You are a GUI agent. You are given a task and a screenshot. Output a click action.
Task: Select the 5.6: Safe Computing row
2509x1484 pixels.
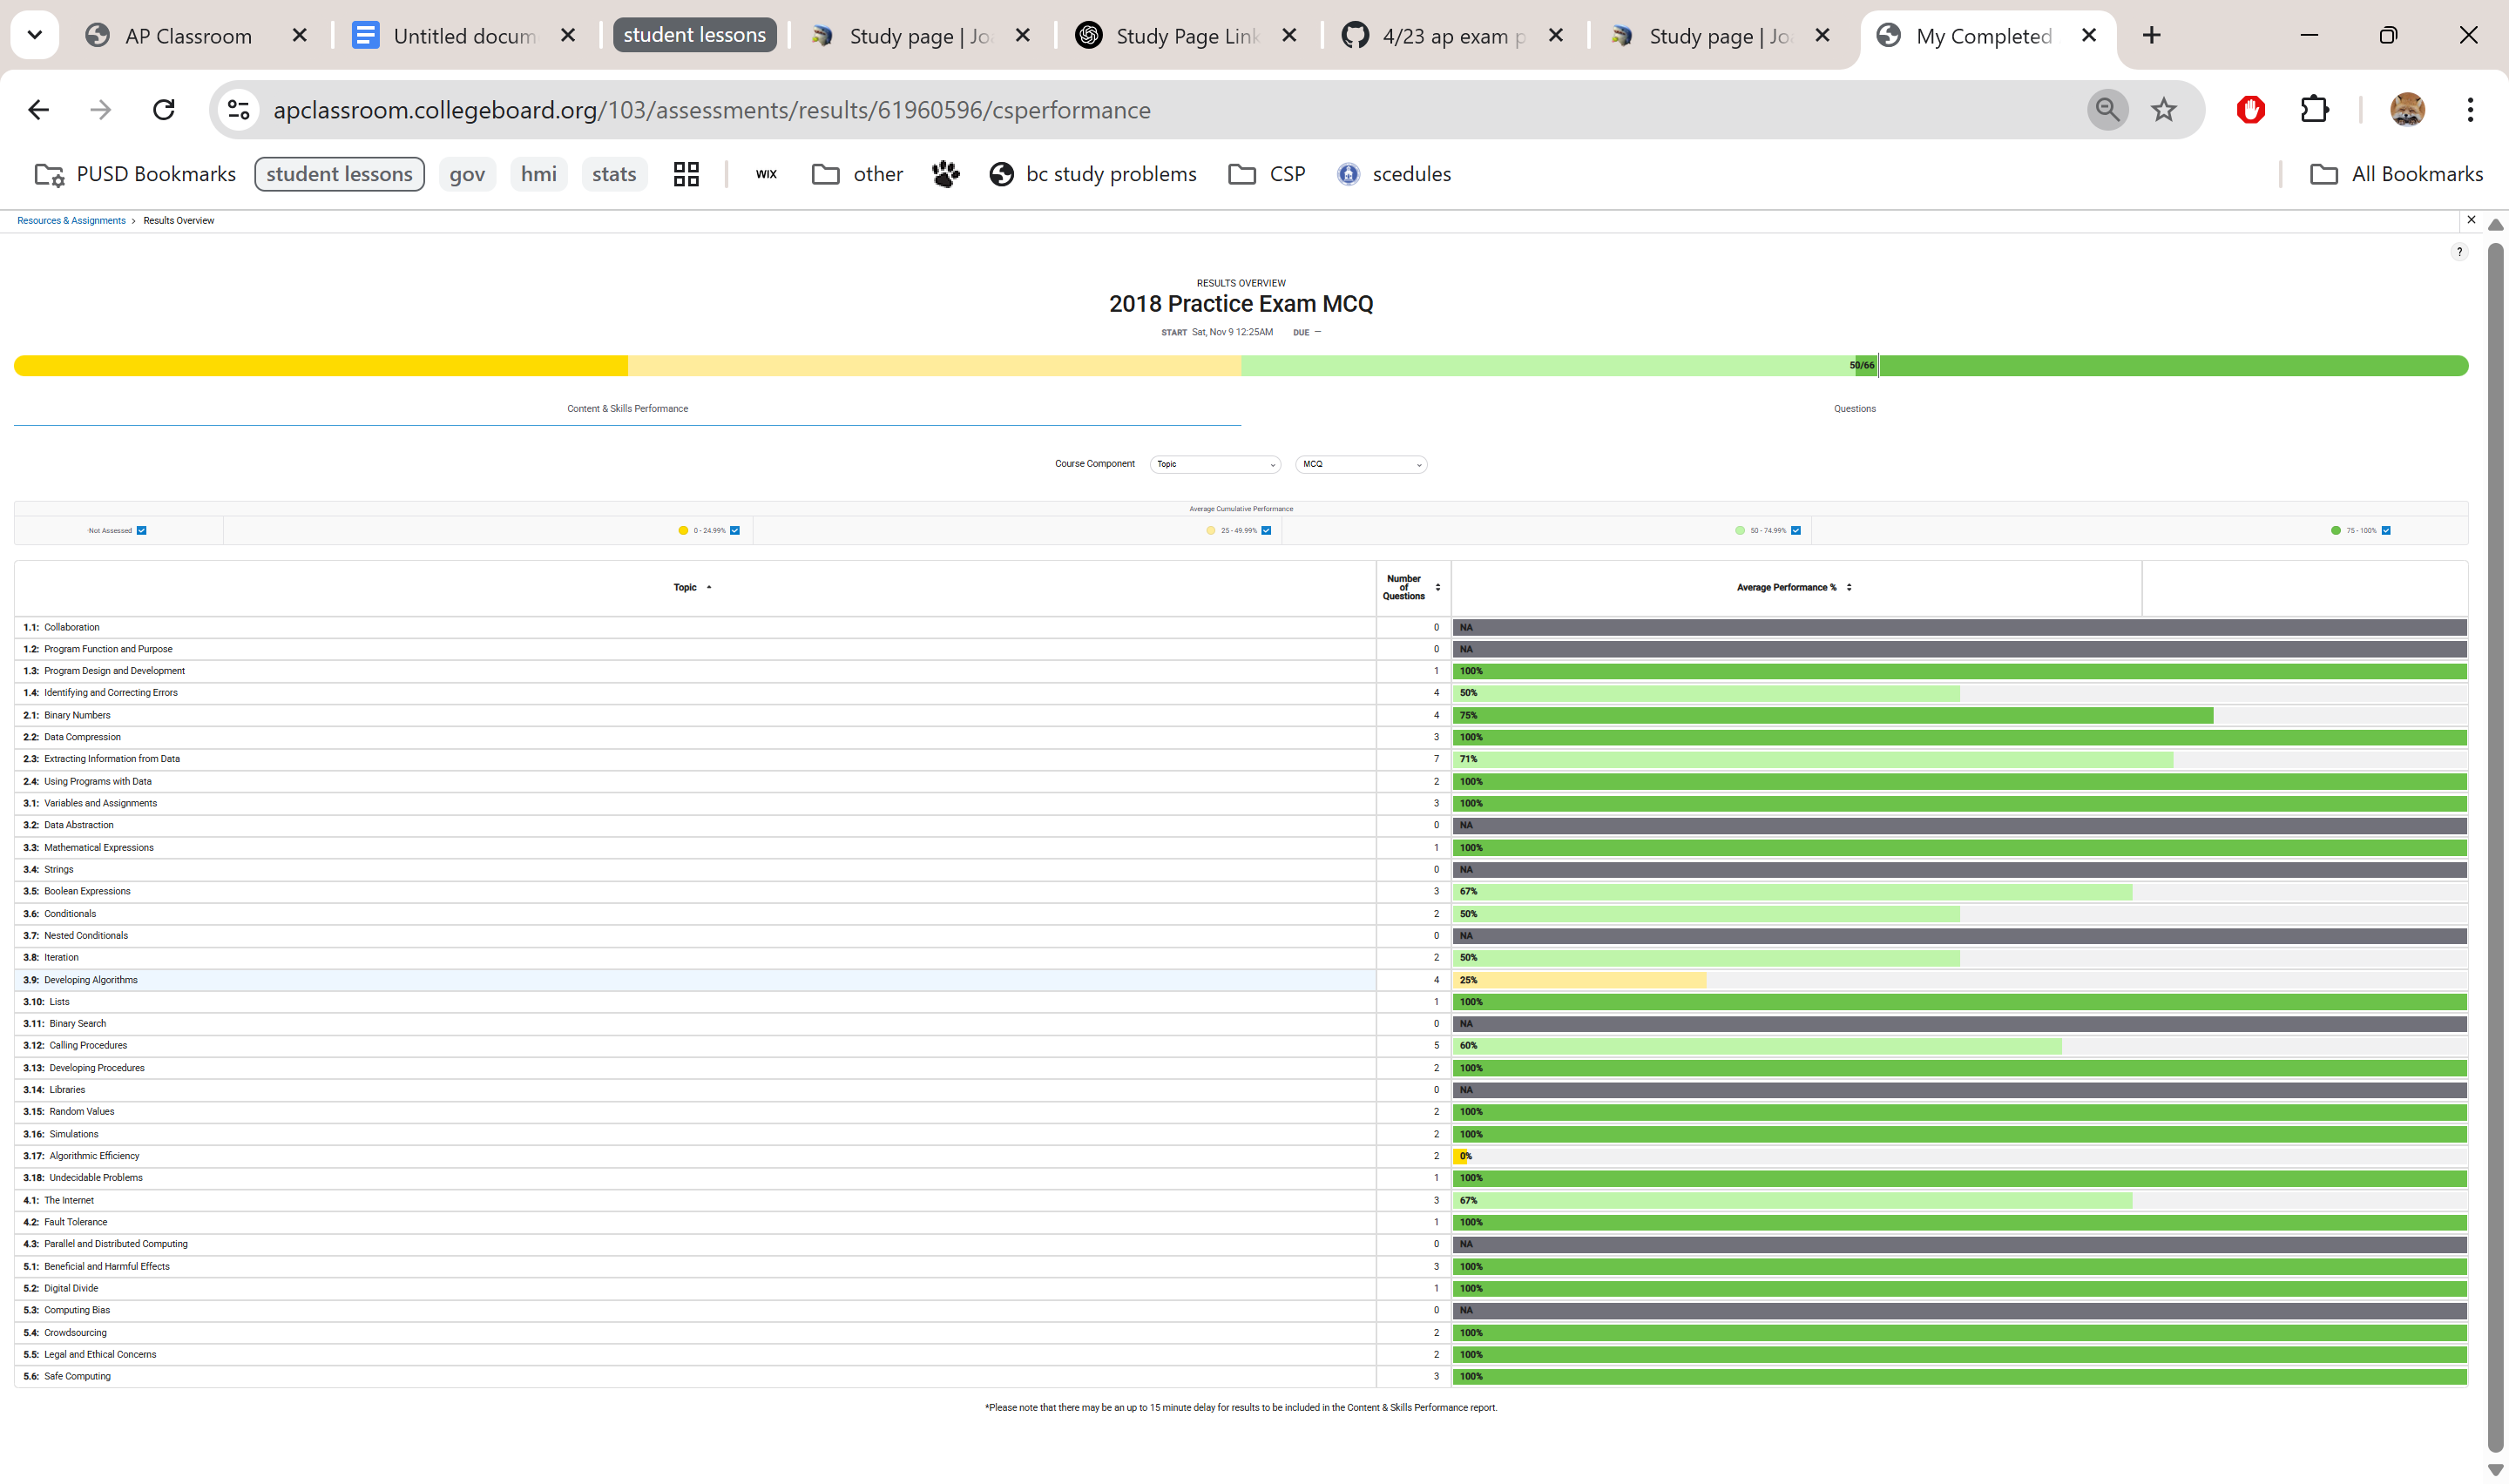click(x=1240, y=1376)
